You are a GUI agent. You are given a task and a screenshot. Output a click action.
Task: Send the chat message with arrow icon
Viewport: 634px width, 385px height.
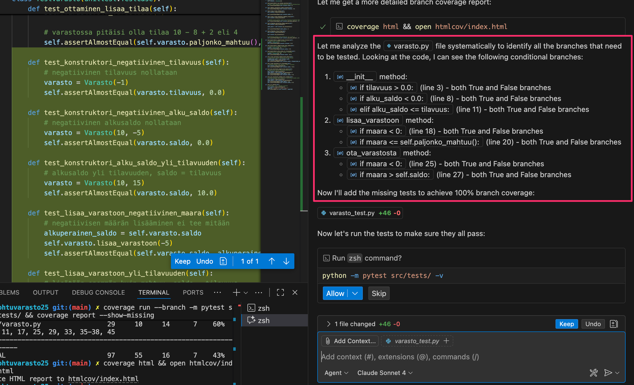tap(608, 373)
